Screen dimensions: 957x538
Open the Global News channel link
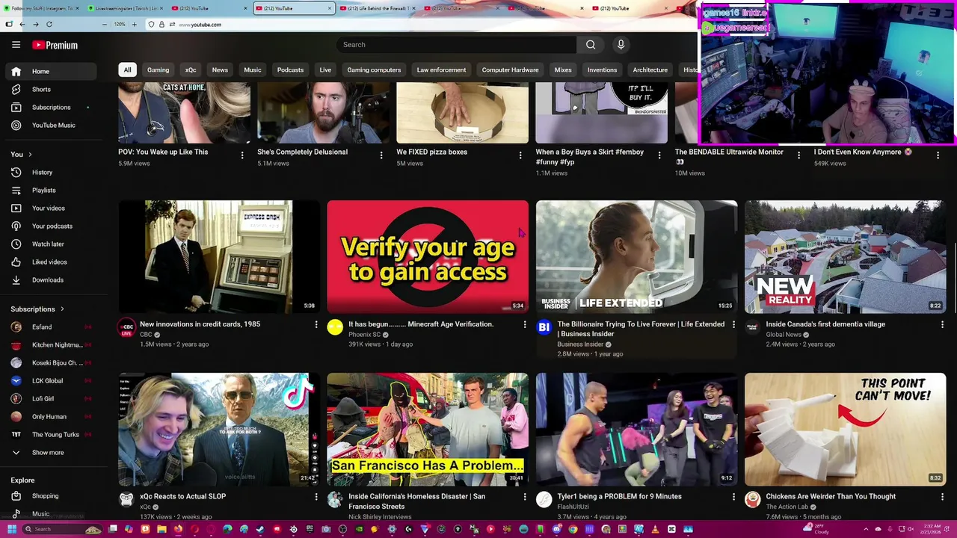click(x=784, y=335)
